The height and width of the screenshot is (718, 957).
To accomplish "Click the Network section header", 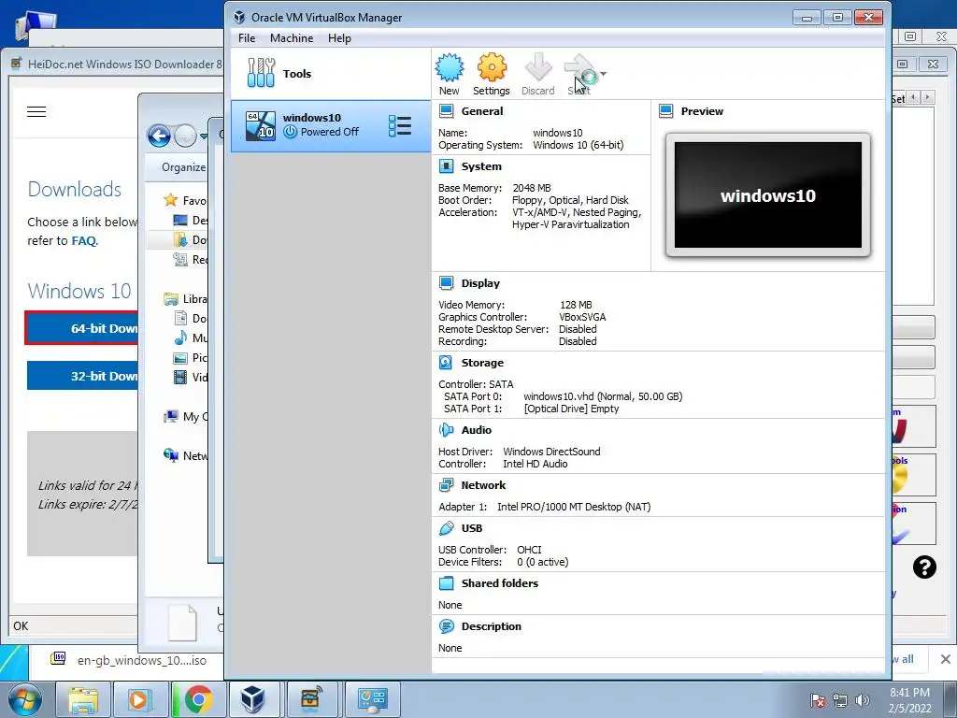I will tap(483, 485).
